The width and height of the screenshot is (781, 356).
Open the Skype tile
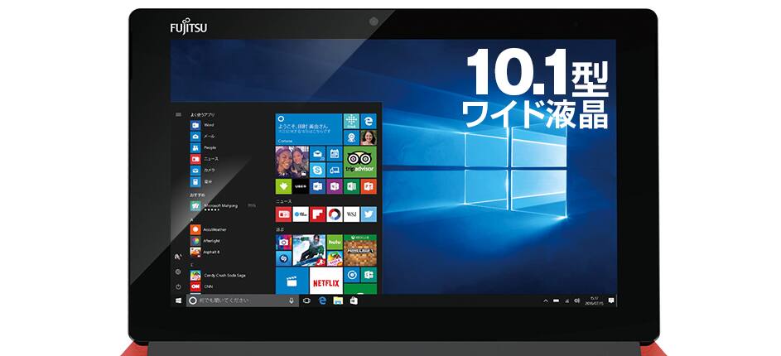pyautogui.click(x=317, y=171)
